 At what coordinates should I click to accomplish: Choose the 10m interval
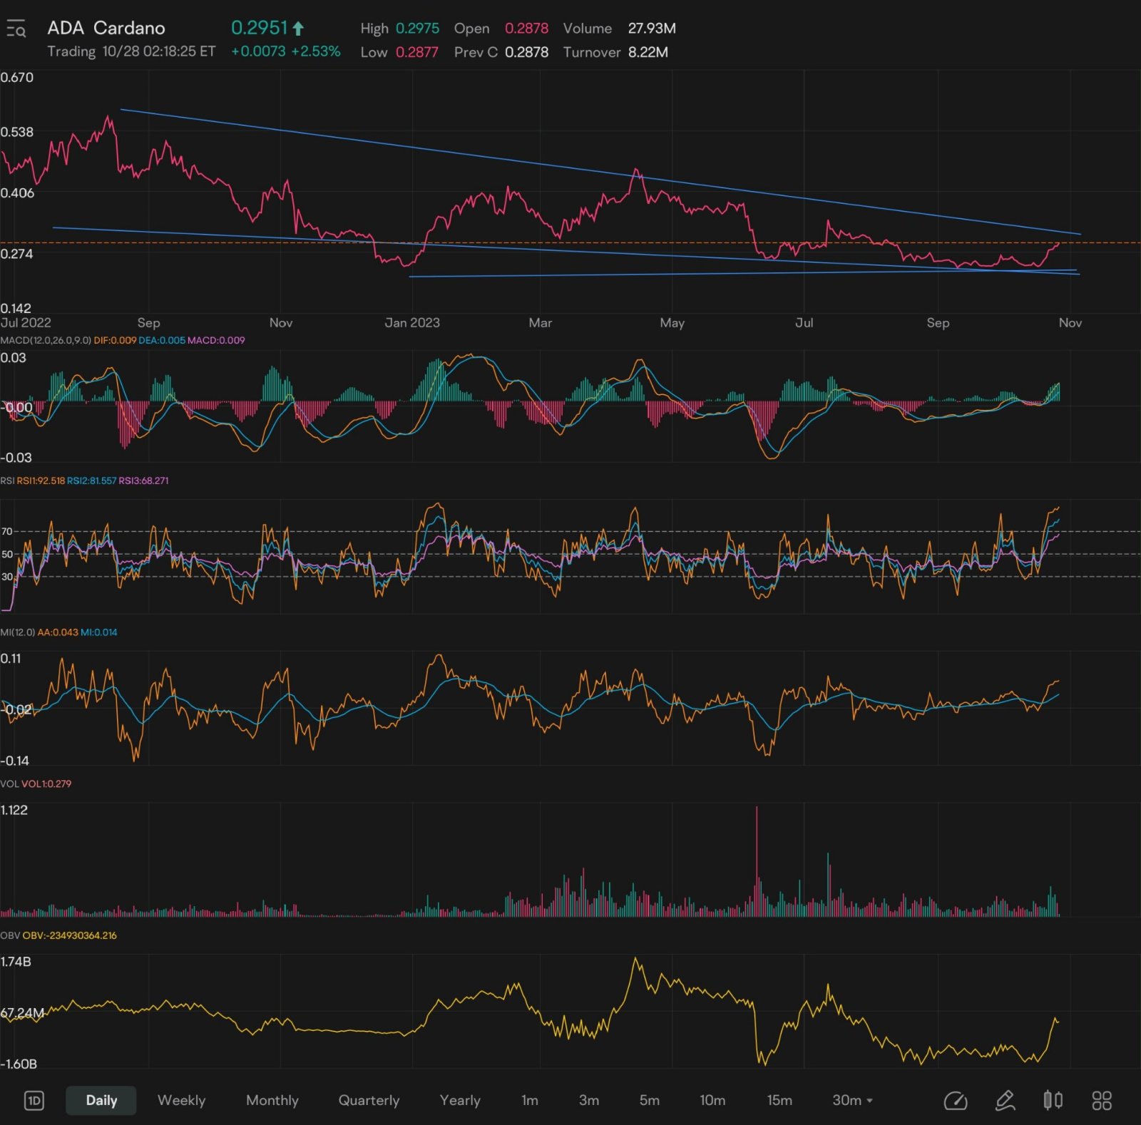coord(712,1100)
